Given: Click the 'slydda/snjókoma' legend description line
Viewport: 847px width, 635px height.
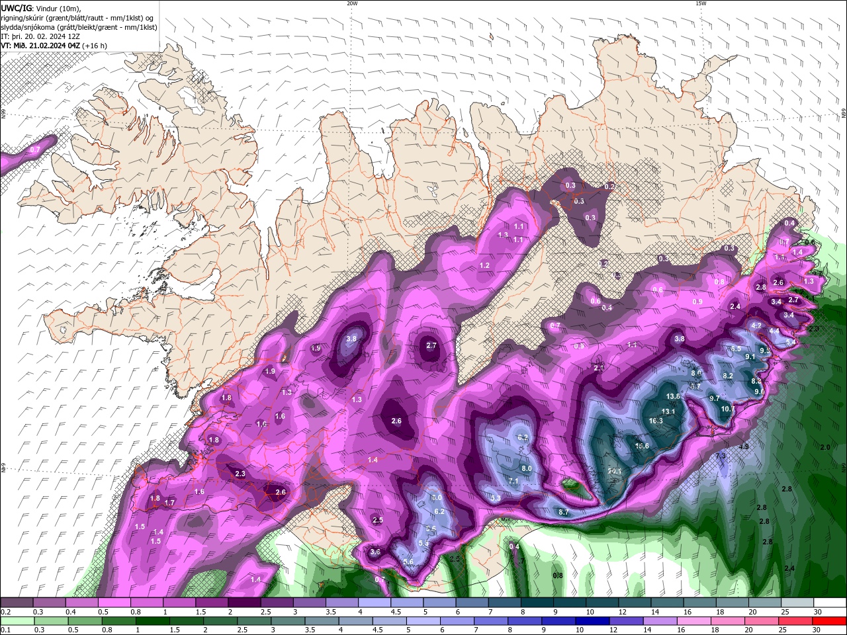Looking at the screenshot, I should coord(79,27).
